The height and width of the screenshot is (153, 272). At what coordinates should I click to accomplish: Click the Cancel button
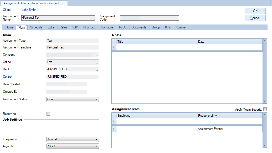tap(255, 18)
